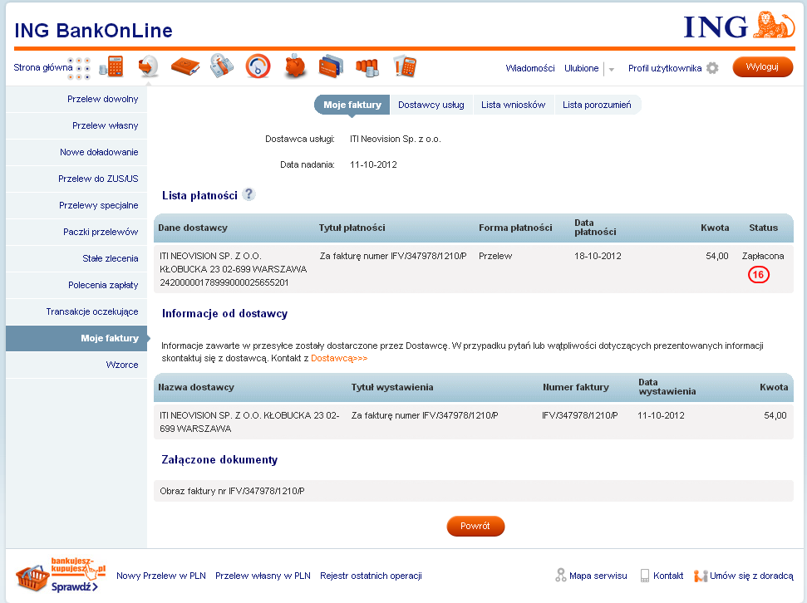
Task: Switch to the Dostawcy usług tab
Action: point(431,105)
